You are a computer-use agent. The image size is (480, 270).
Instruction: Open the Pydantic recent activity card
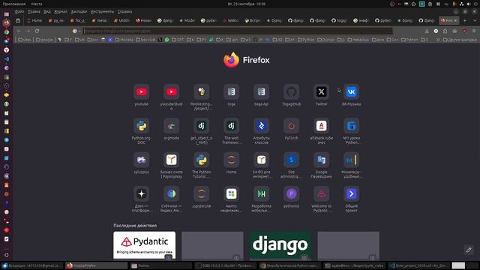(x=145, y=246)
